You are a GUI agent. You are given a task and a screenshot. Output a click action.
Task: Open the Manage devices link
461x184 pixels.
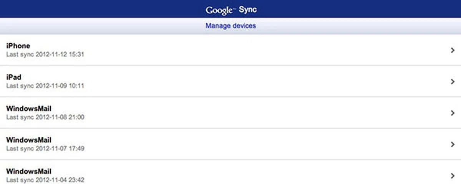click(230, 26)
